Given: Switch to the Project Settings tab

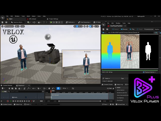Looking at the screenshot, I should point(53,19).
